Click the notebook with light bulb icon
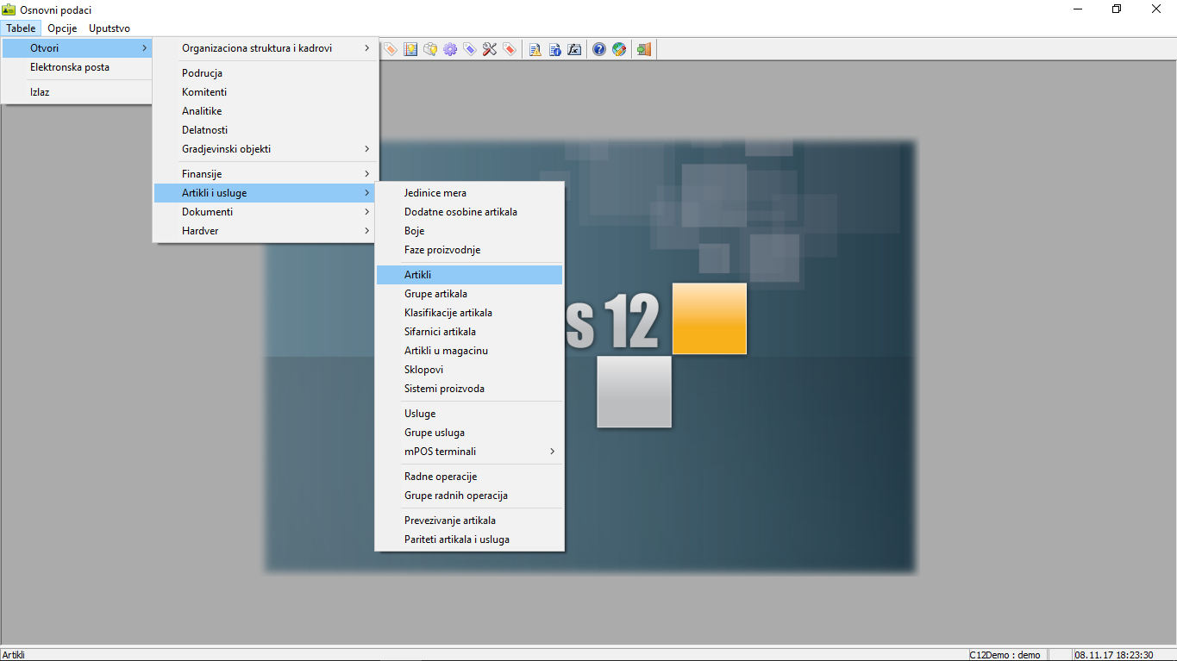1177x661 pixels. [x=411, y=49]
